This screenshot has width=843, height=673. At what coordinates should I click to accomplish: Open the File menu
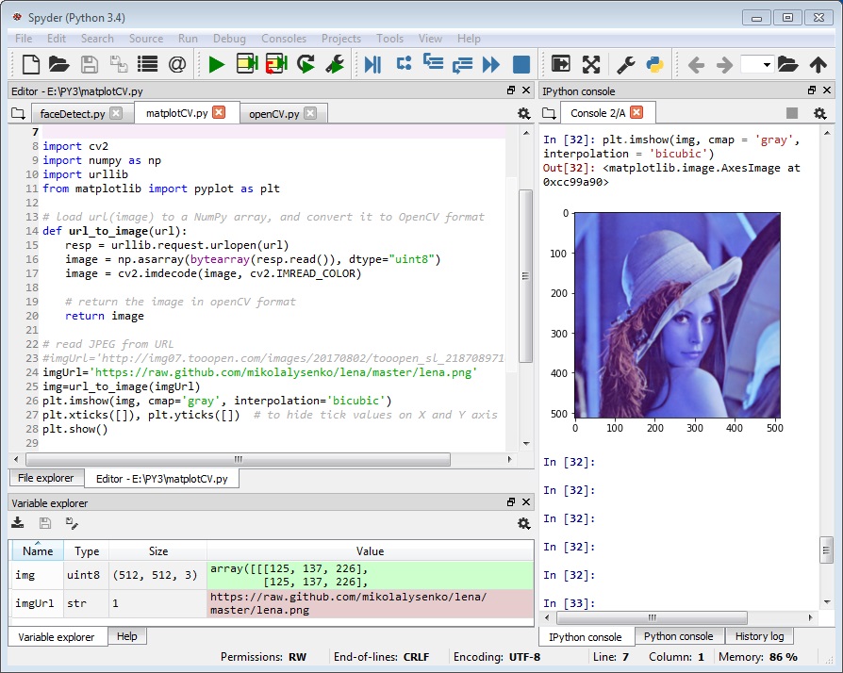click(24, 39)
